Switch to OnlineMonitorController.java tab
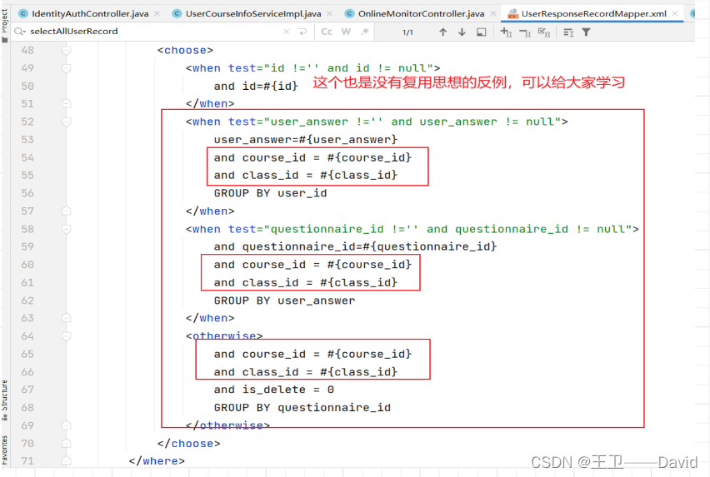This screenshot has height=477, width=710. (x=421, y=13)
